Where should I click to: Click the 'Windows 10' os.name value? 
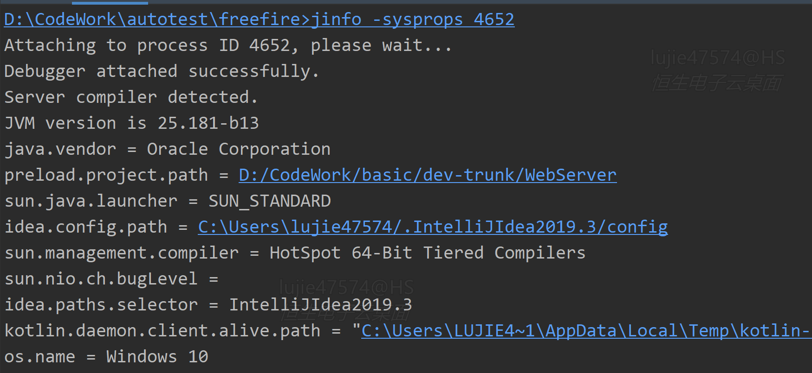coord(157,357)
